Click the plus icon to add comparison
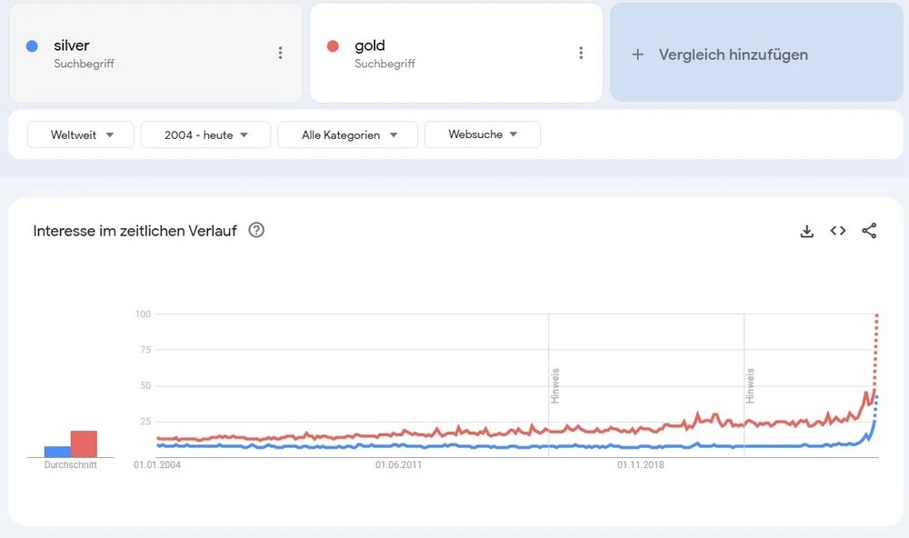The width and height of the screenshot is (909, 538). 638,55
